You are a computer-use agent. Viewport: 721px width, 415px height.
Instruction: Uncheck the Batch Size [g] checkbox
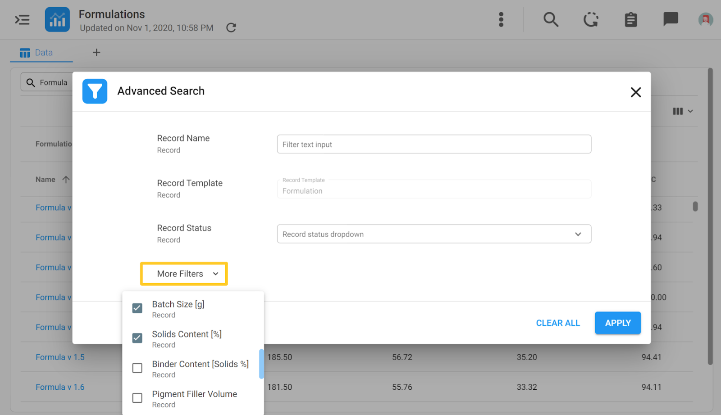point(137,308)
